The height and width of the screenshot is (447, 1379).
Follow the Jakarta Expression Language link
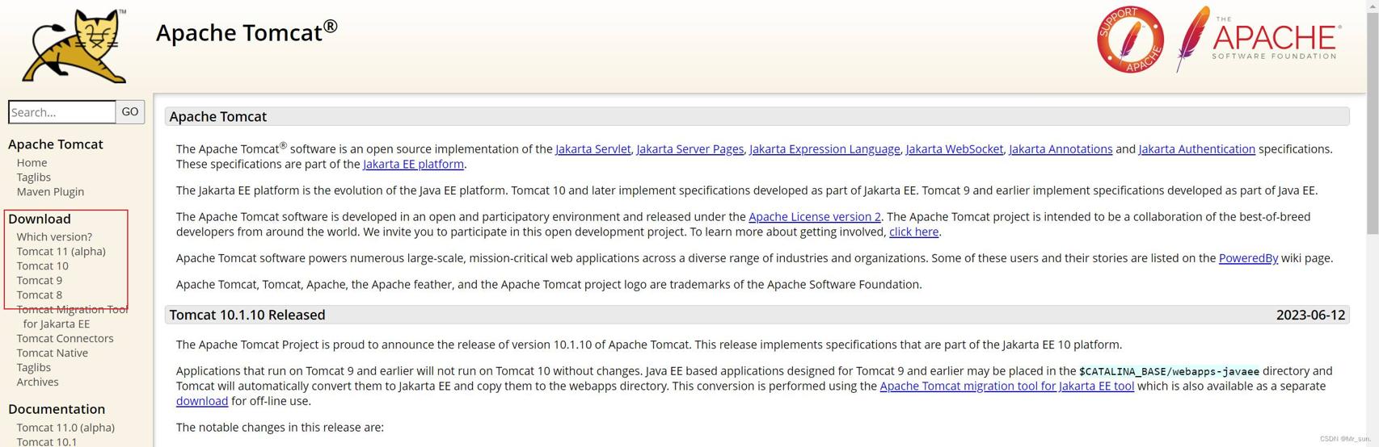824,149
